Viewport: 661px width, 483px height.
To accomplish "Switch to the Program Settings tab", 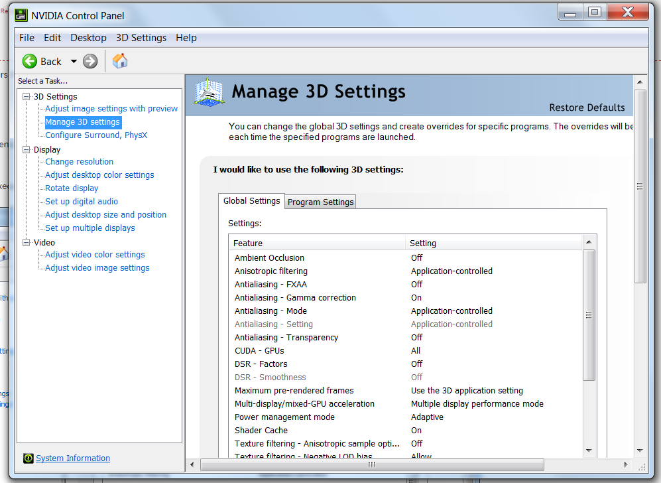I will pos(321,202).
